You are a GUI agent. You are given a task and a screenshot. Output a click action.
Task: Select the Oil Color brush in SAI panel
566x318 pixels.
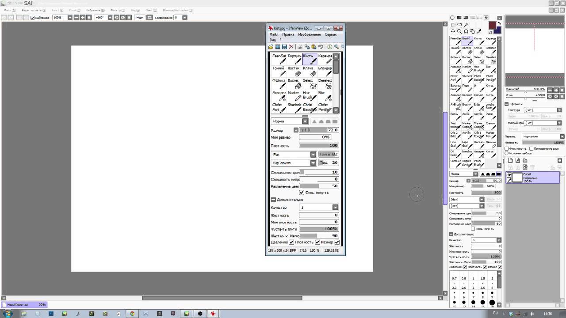455,154
